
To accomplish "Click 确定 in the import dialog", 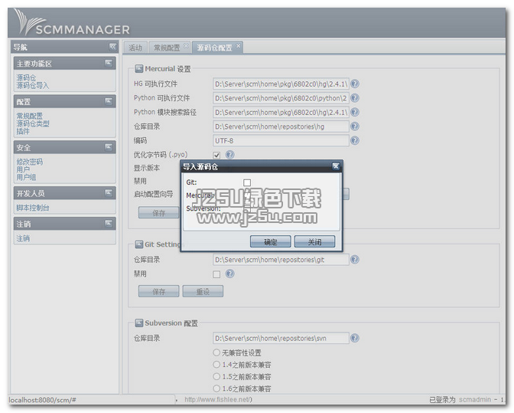I will 271,241.
